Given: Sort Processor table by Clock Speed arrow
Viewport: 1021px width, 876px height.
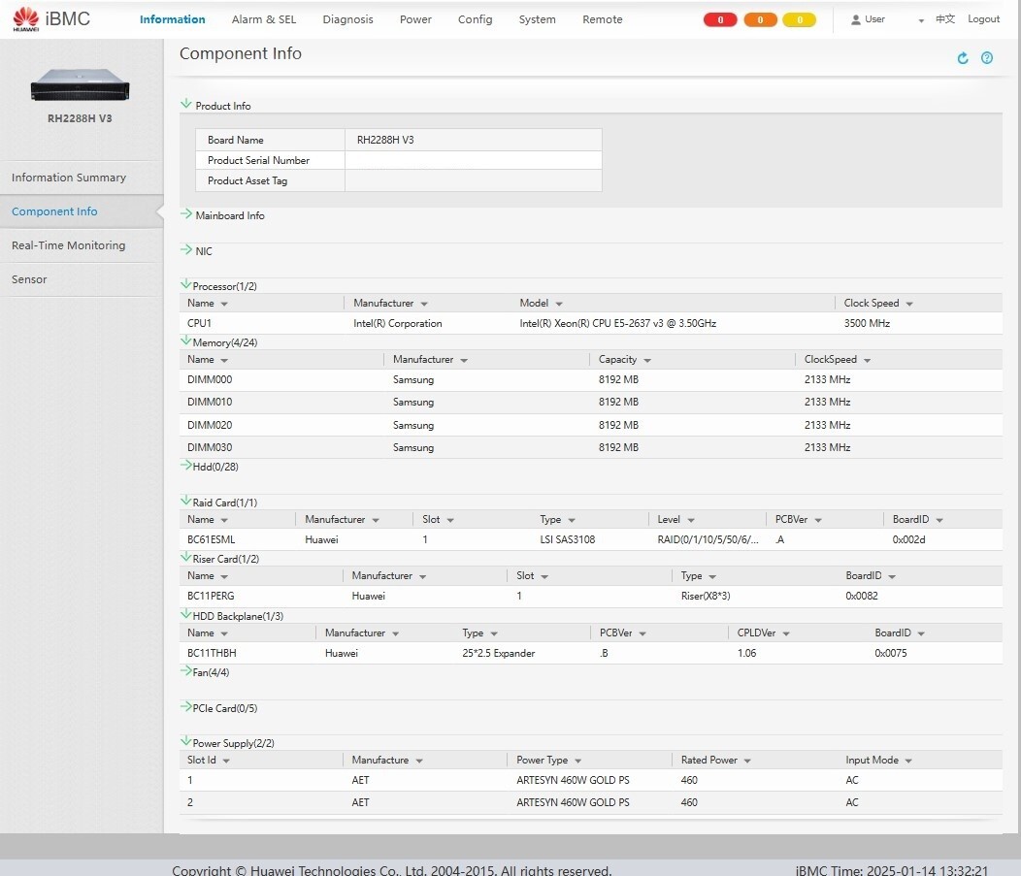Looking at the screenshot, I should 909,304.
